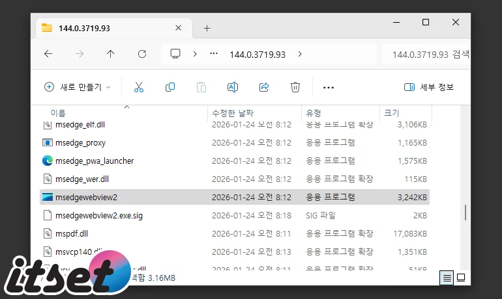Open the 새로 만들기 dropdown
Image resolution: width=502 pixels, height=299 pixels.
(78, 87)
